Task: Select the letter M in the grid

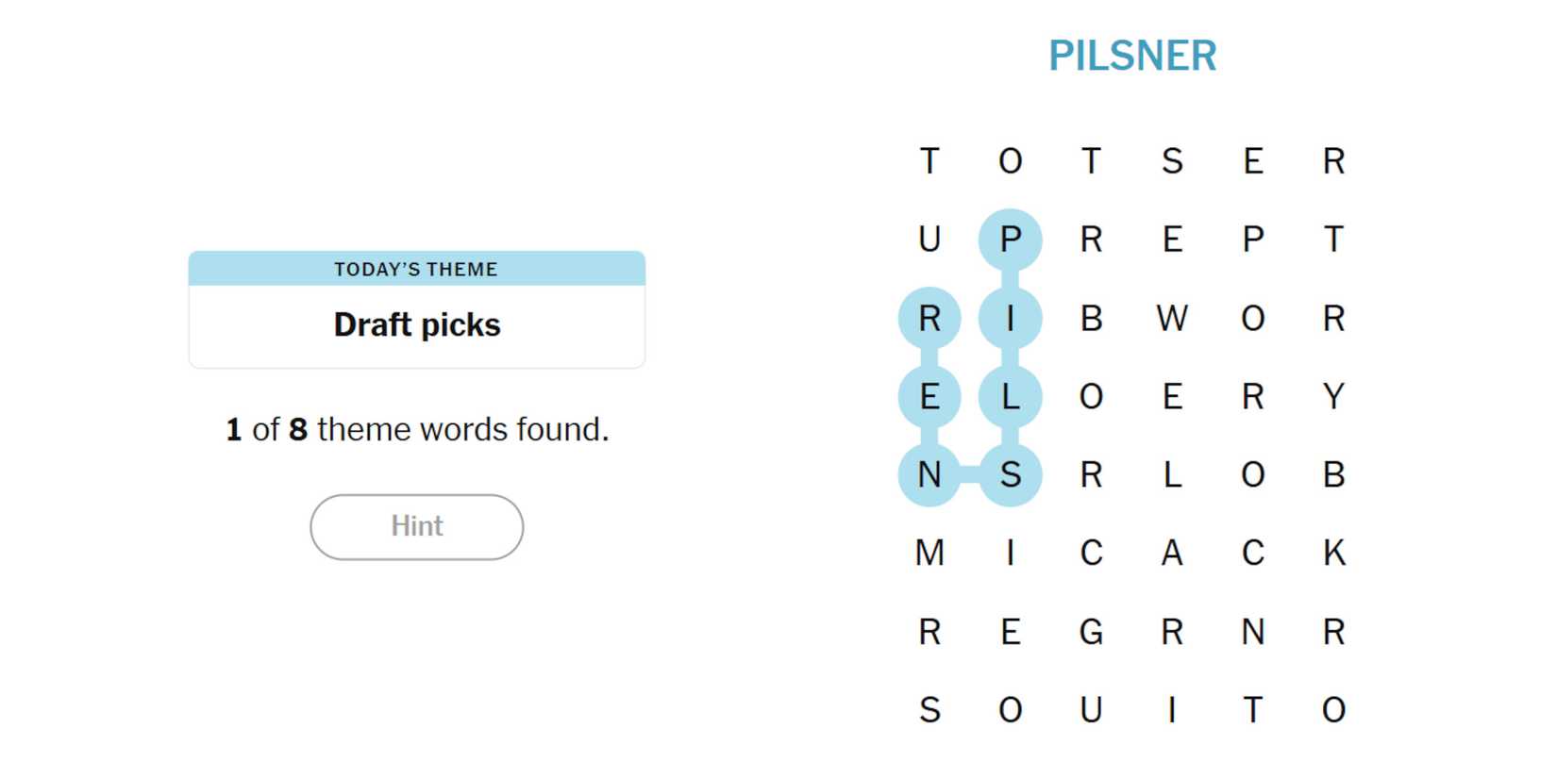Action: pyautogui.click(x=929, y=553)
